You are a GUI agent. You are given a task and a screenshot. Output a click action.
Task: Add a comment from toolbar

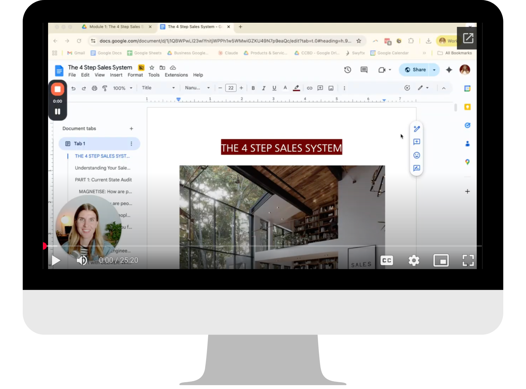320,88
